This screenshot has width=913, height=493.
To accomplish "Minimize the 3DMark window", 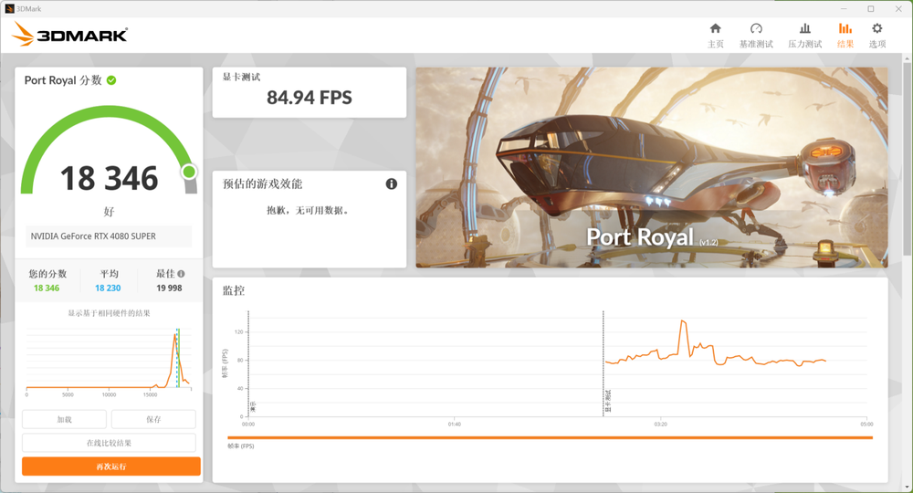I will 843,9.
